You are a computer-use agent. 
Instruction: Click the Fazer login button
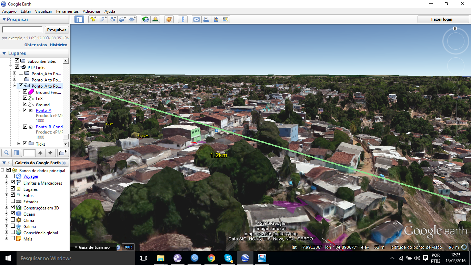(441, 19)
